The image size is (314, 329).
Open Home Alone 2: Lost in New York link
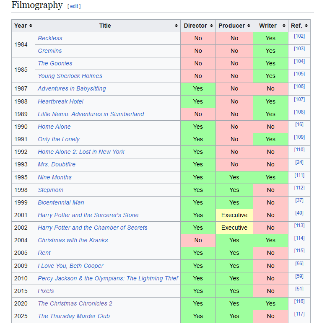click(81, 152)
